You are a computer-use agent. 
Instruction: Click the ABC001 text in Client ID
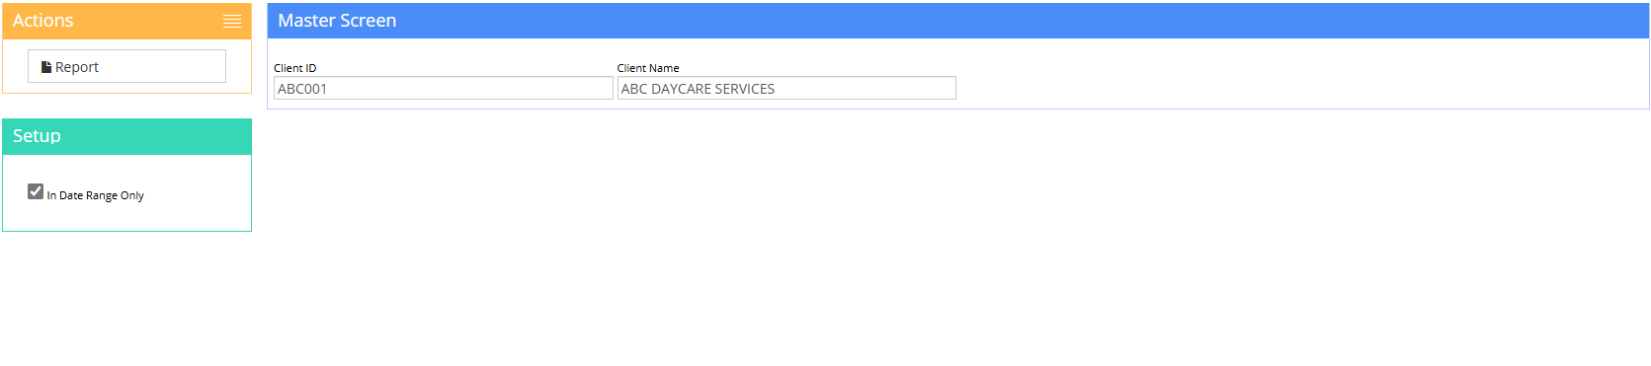302,89
